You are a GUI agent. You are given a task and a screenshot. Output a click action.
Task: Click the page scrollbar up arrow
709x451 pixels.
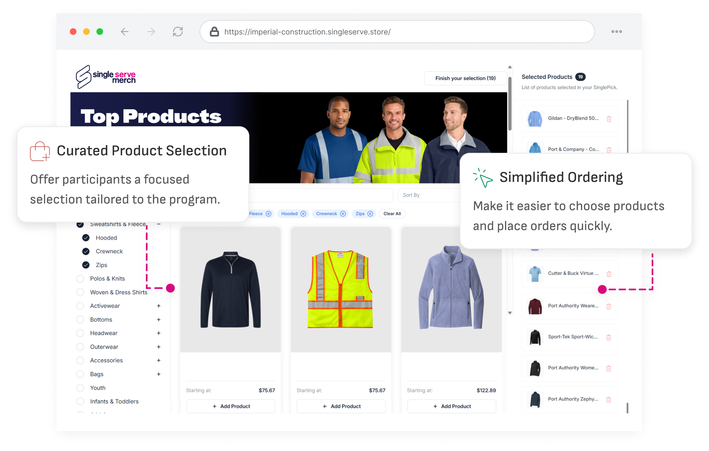[510, 67]
